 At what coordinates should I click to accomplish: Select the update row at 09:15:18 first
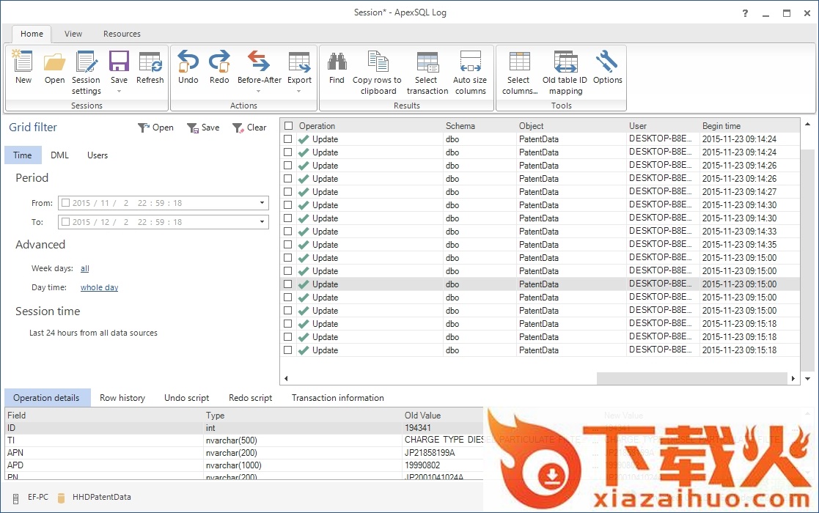click(x=542, y=324)
